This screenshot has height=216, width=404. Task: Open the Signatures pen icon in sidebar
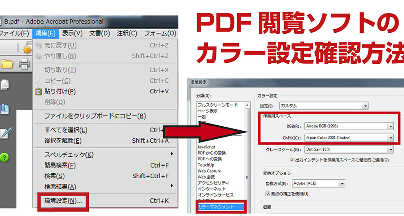pyautogui.click(x=6, y=133)
